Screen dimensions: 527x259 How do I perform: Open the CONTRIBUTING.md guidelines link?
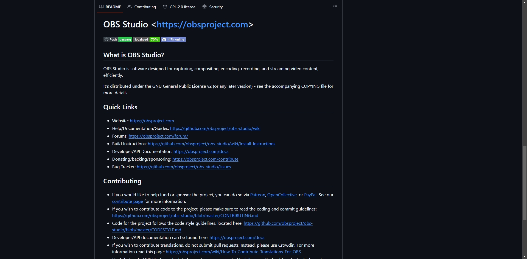coord(185,216)
